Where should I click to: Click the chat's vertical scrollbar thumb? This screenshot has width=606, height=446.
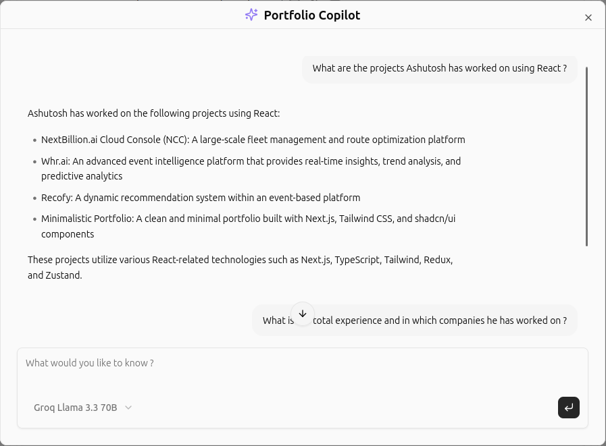586,155
